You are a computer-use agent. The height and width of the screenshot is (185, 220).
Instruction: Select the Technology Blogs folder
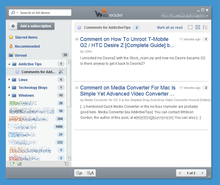[x=33, y=87]
